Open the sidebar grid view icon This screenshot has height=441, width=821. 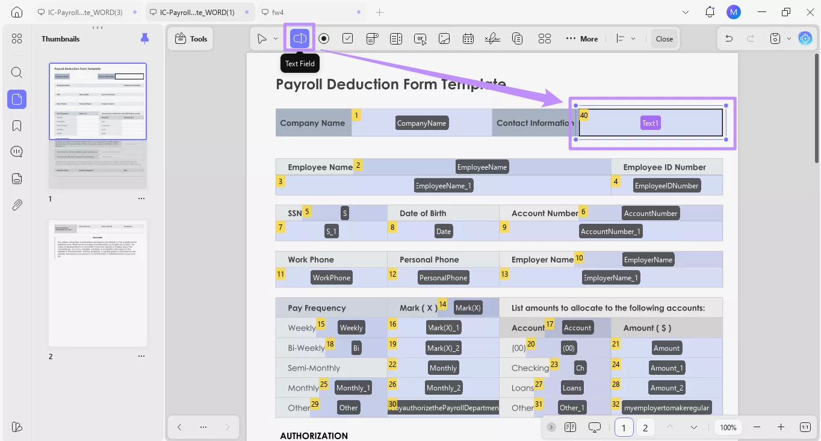pos(17,39)
